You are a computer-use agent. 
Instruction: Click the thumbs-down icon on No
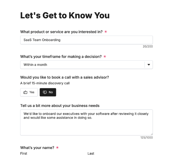(x=45, y=92)
